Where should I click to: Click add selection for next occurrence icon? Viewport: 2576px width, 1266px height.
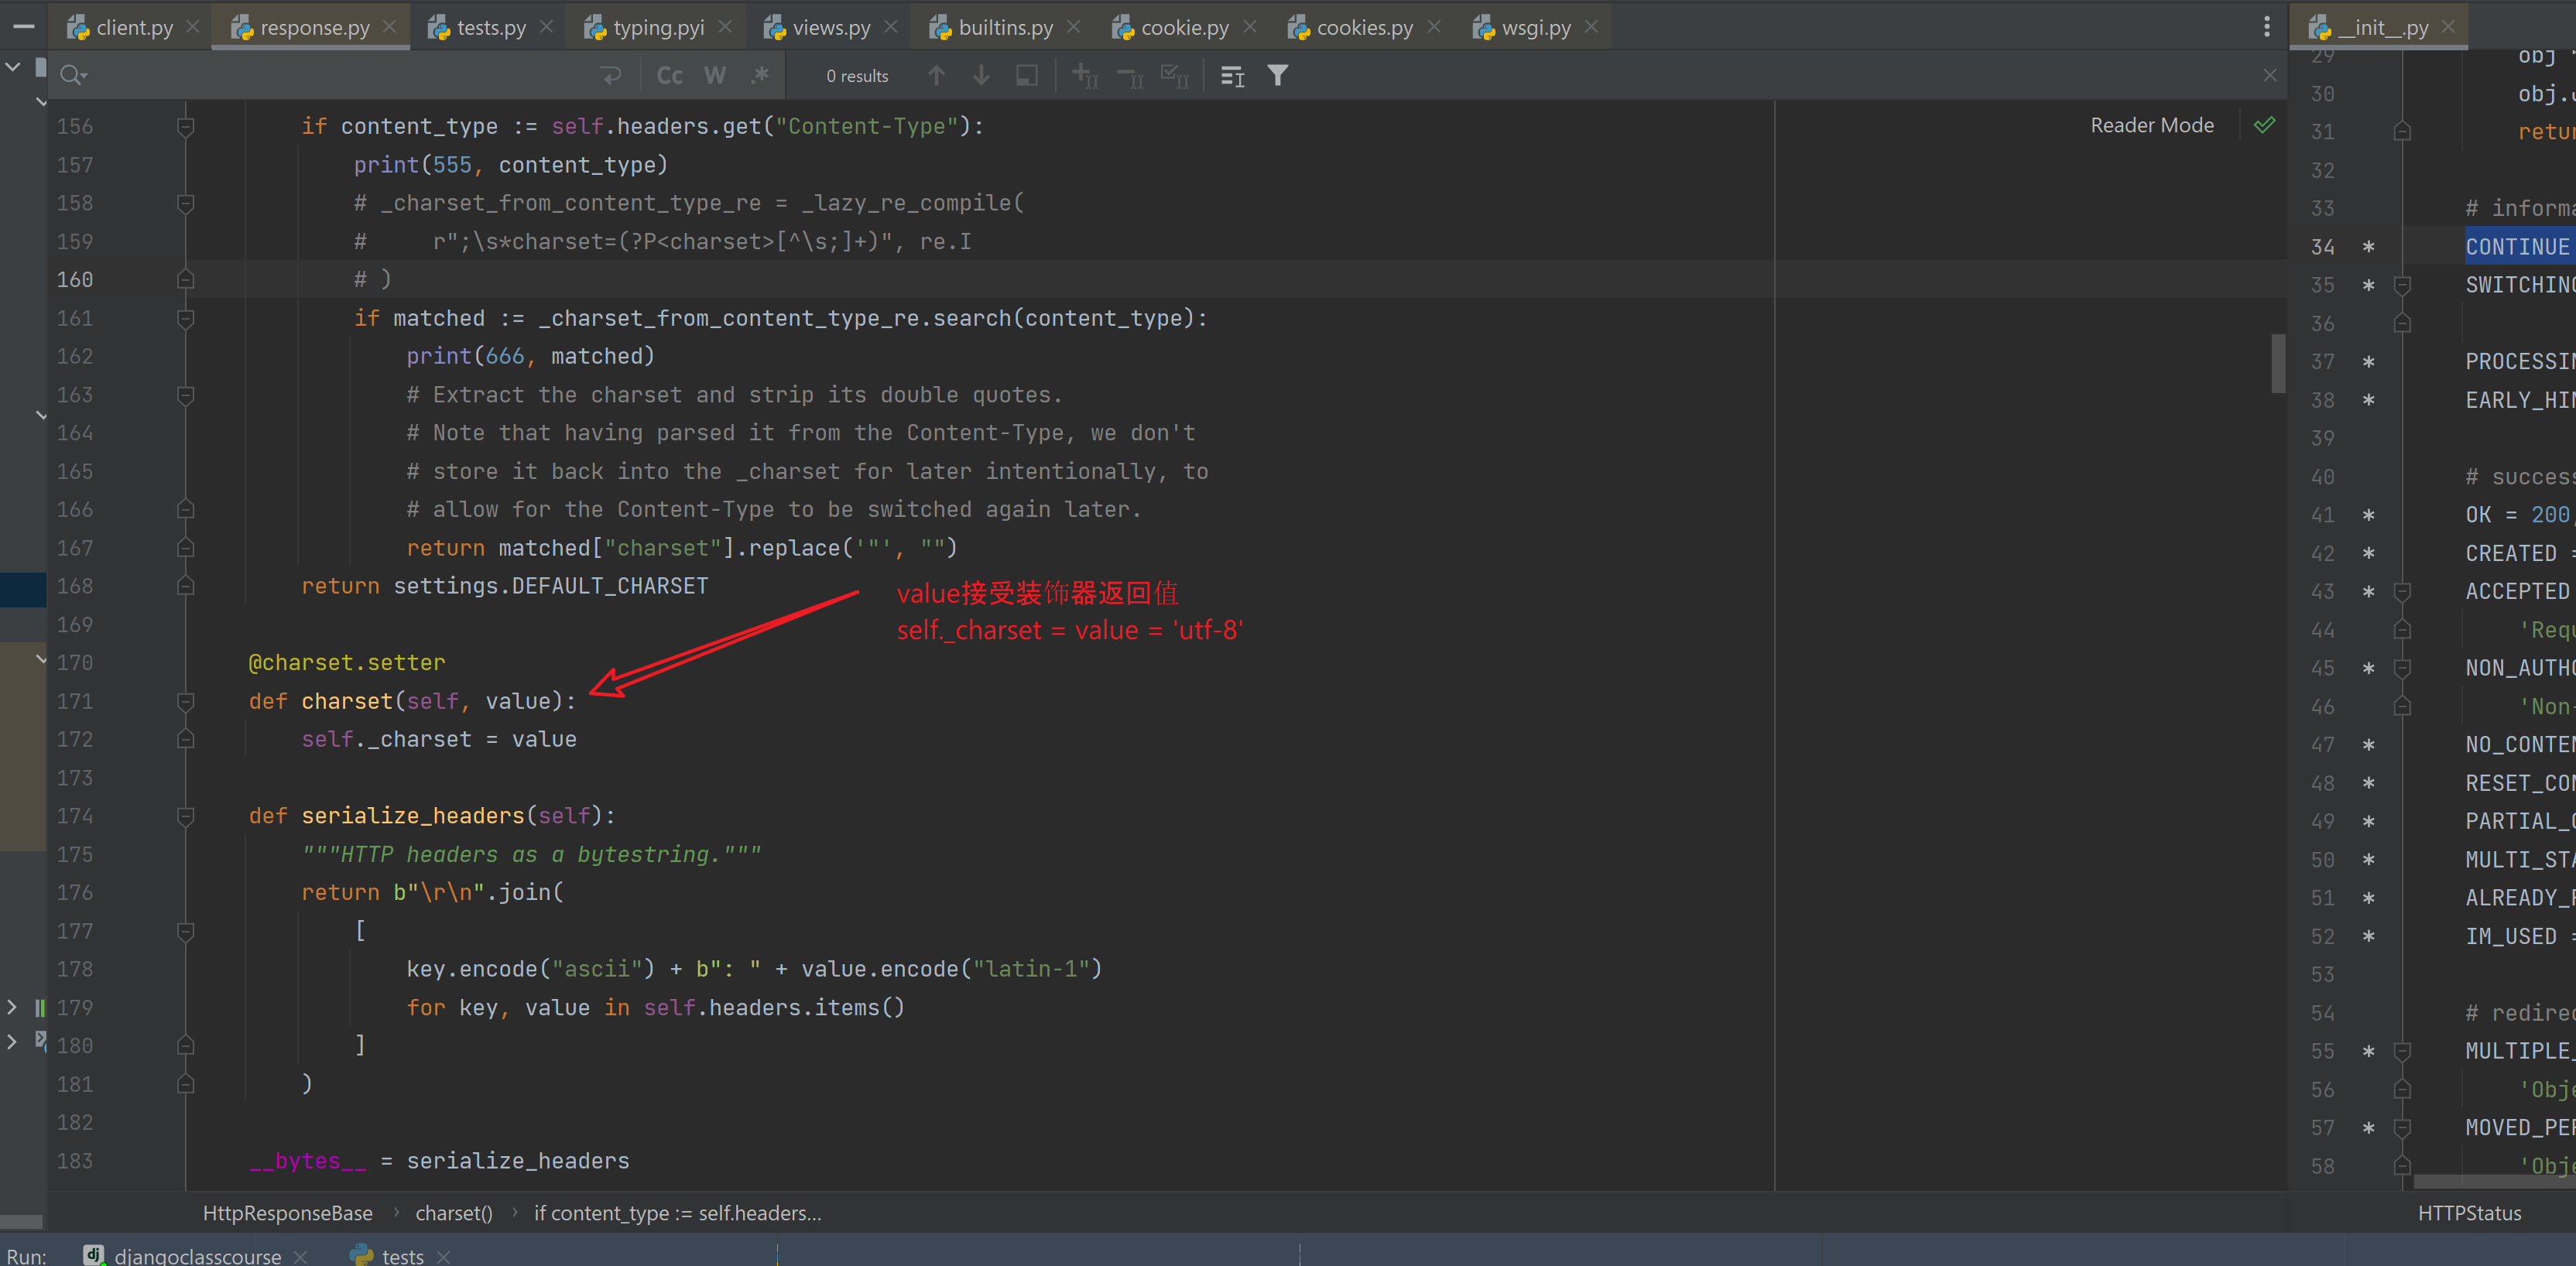1085,76
